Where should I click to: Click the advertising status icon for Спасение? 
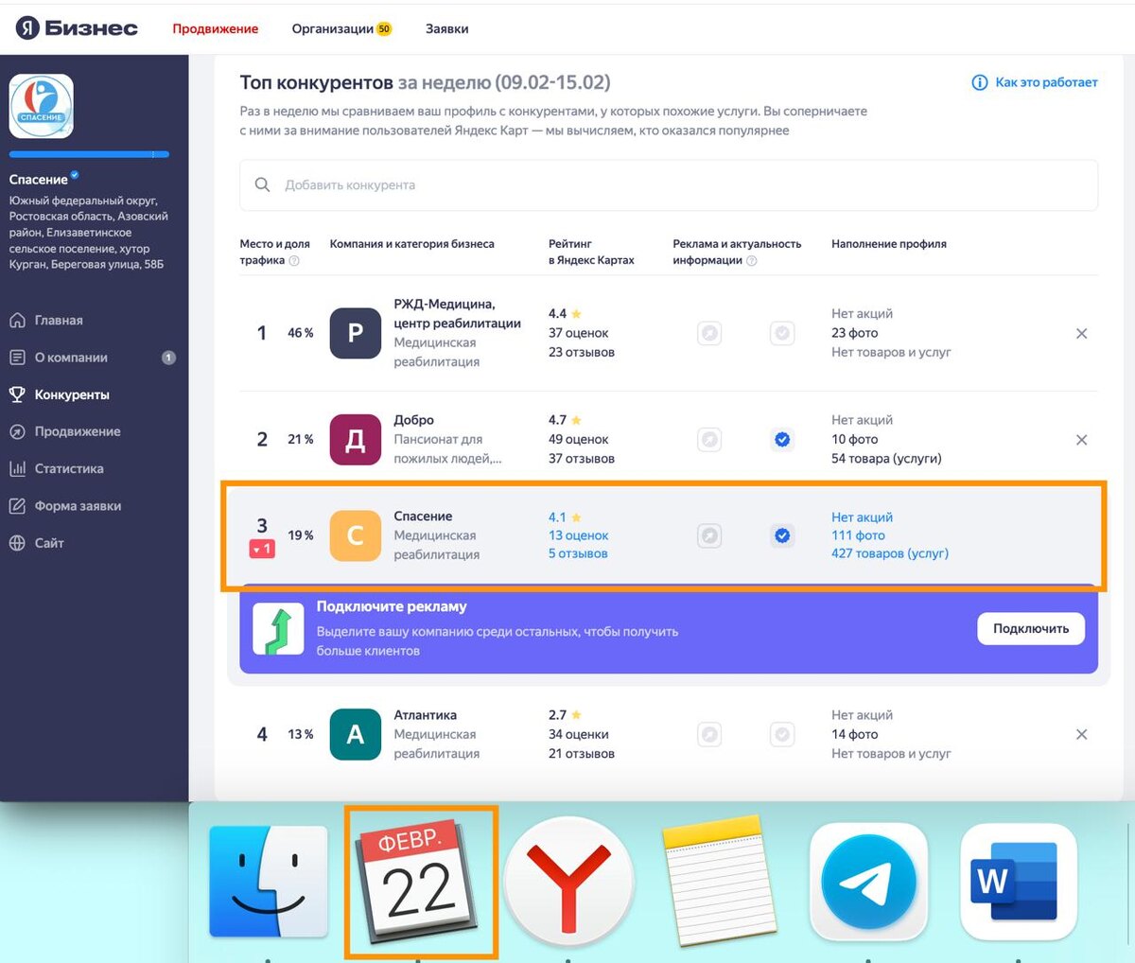tap(709, 535)
